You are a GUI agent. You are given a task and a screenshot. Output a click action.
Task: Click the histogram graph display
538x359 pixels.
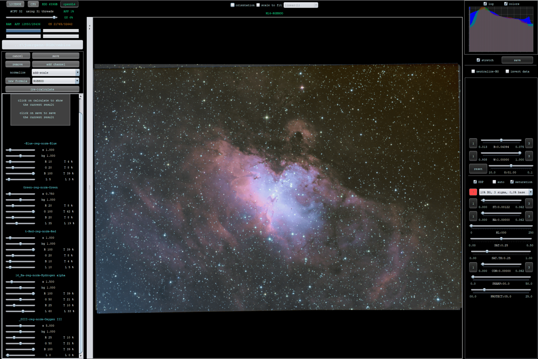click(501, 29)
